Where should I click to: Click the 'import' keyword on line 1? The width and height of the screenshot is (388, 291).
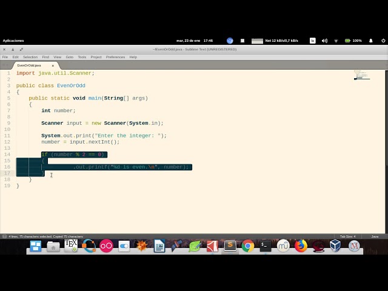click(25, 73)
